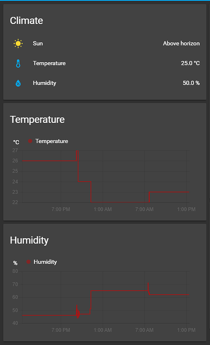Viewport: 210px width, 345px height.
Task: Click the Climate card title
Action: point(26,21)
